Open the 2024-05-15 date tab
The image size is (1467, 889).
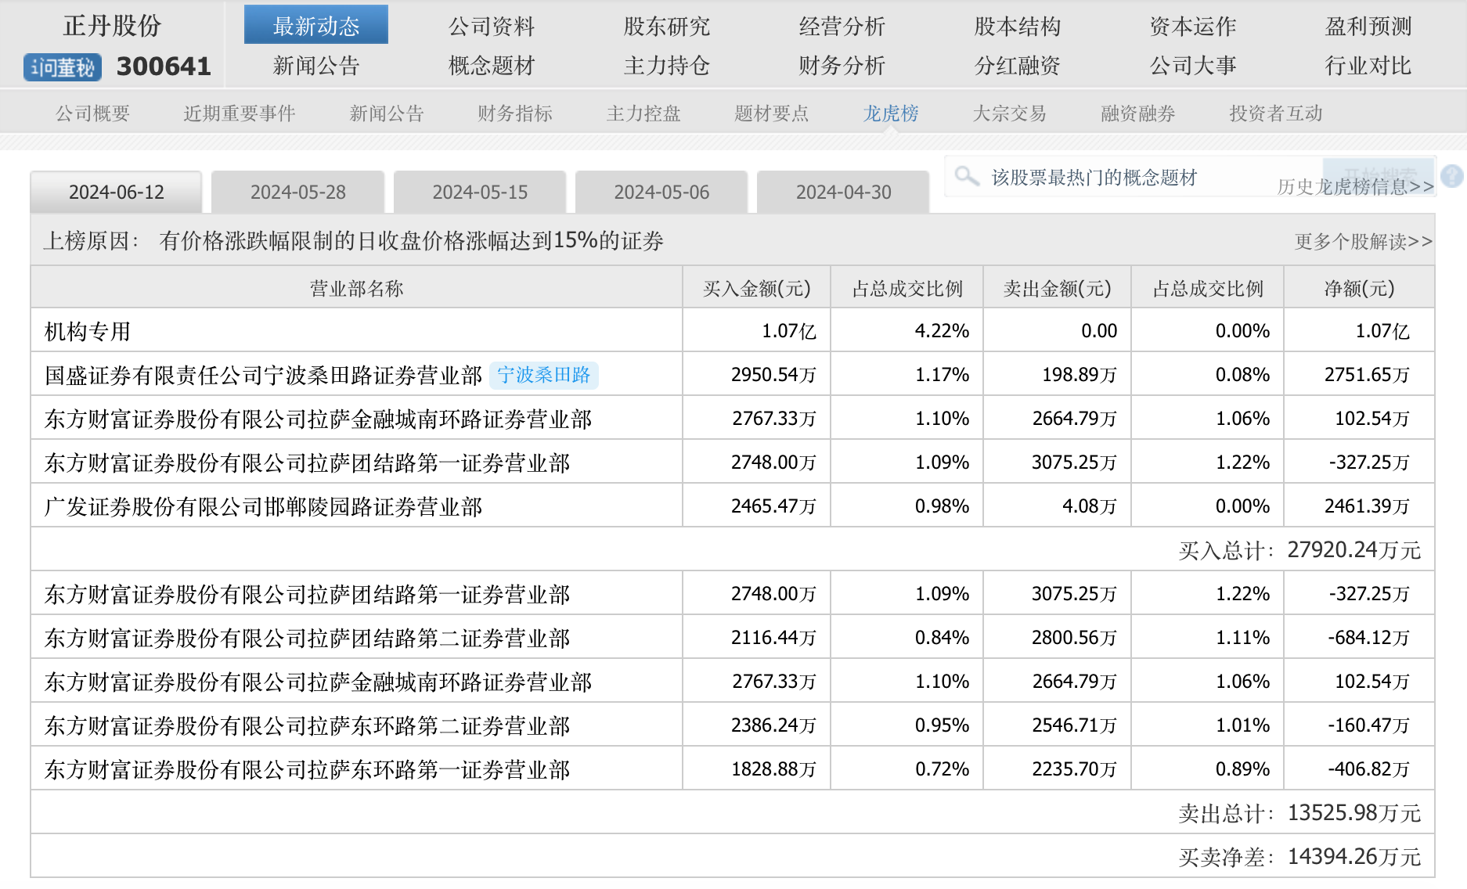[x=480, y=193]
